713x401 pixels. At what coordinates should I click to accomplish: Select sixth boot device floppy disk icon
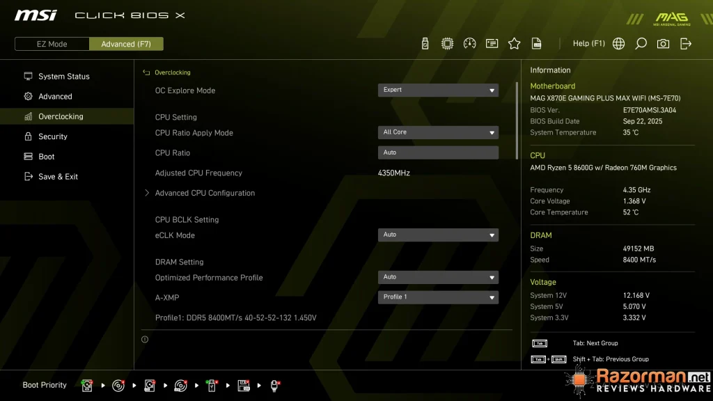click(x=244, y=386)
